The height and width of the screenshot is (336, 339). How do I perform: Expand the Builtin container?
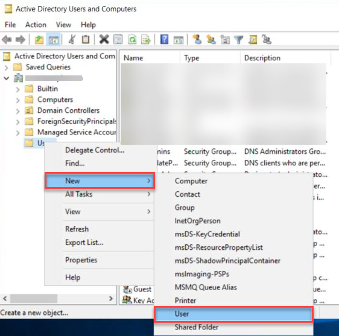[17, 89]
